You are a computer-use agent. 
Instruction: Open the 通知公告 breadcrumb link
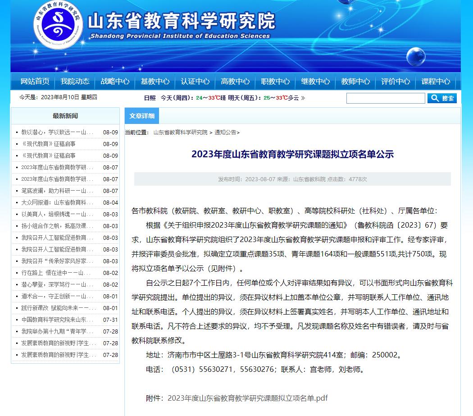pos(225,132)
